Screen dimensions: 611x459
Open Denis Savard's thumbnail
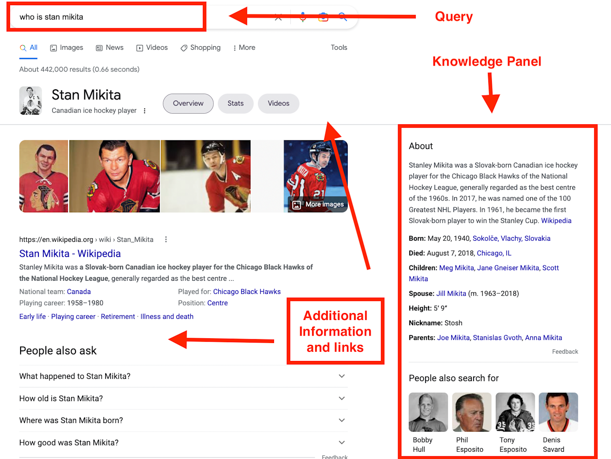coord(558,412)
